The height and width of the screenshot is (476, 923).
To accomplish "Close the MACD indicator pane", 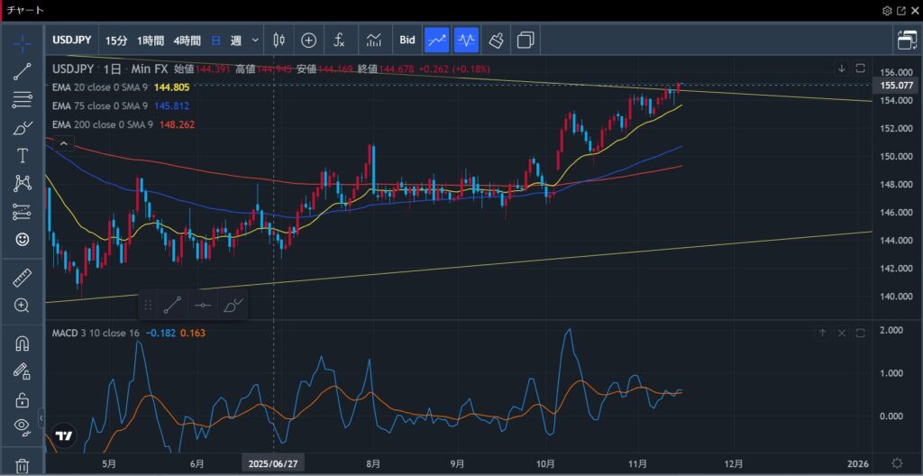I will click(842, 333).
